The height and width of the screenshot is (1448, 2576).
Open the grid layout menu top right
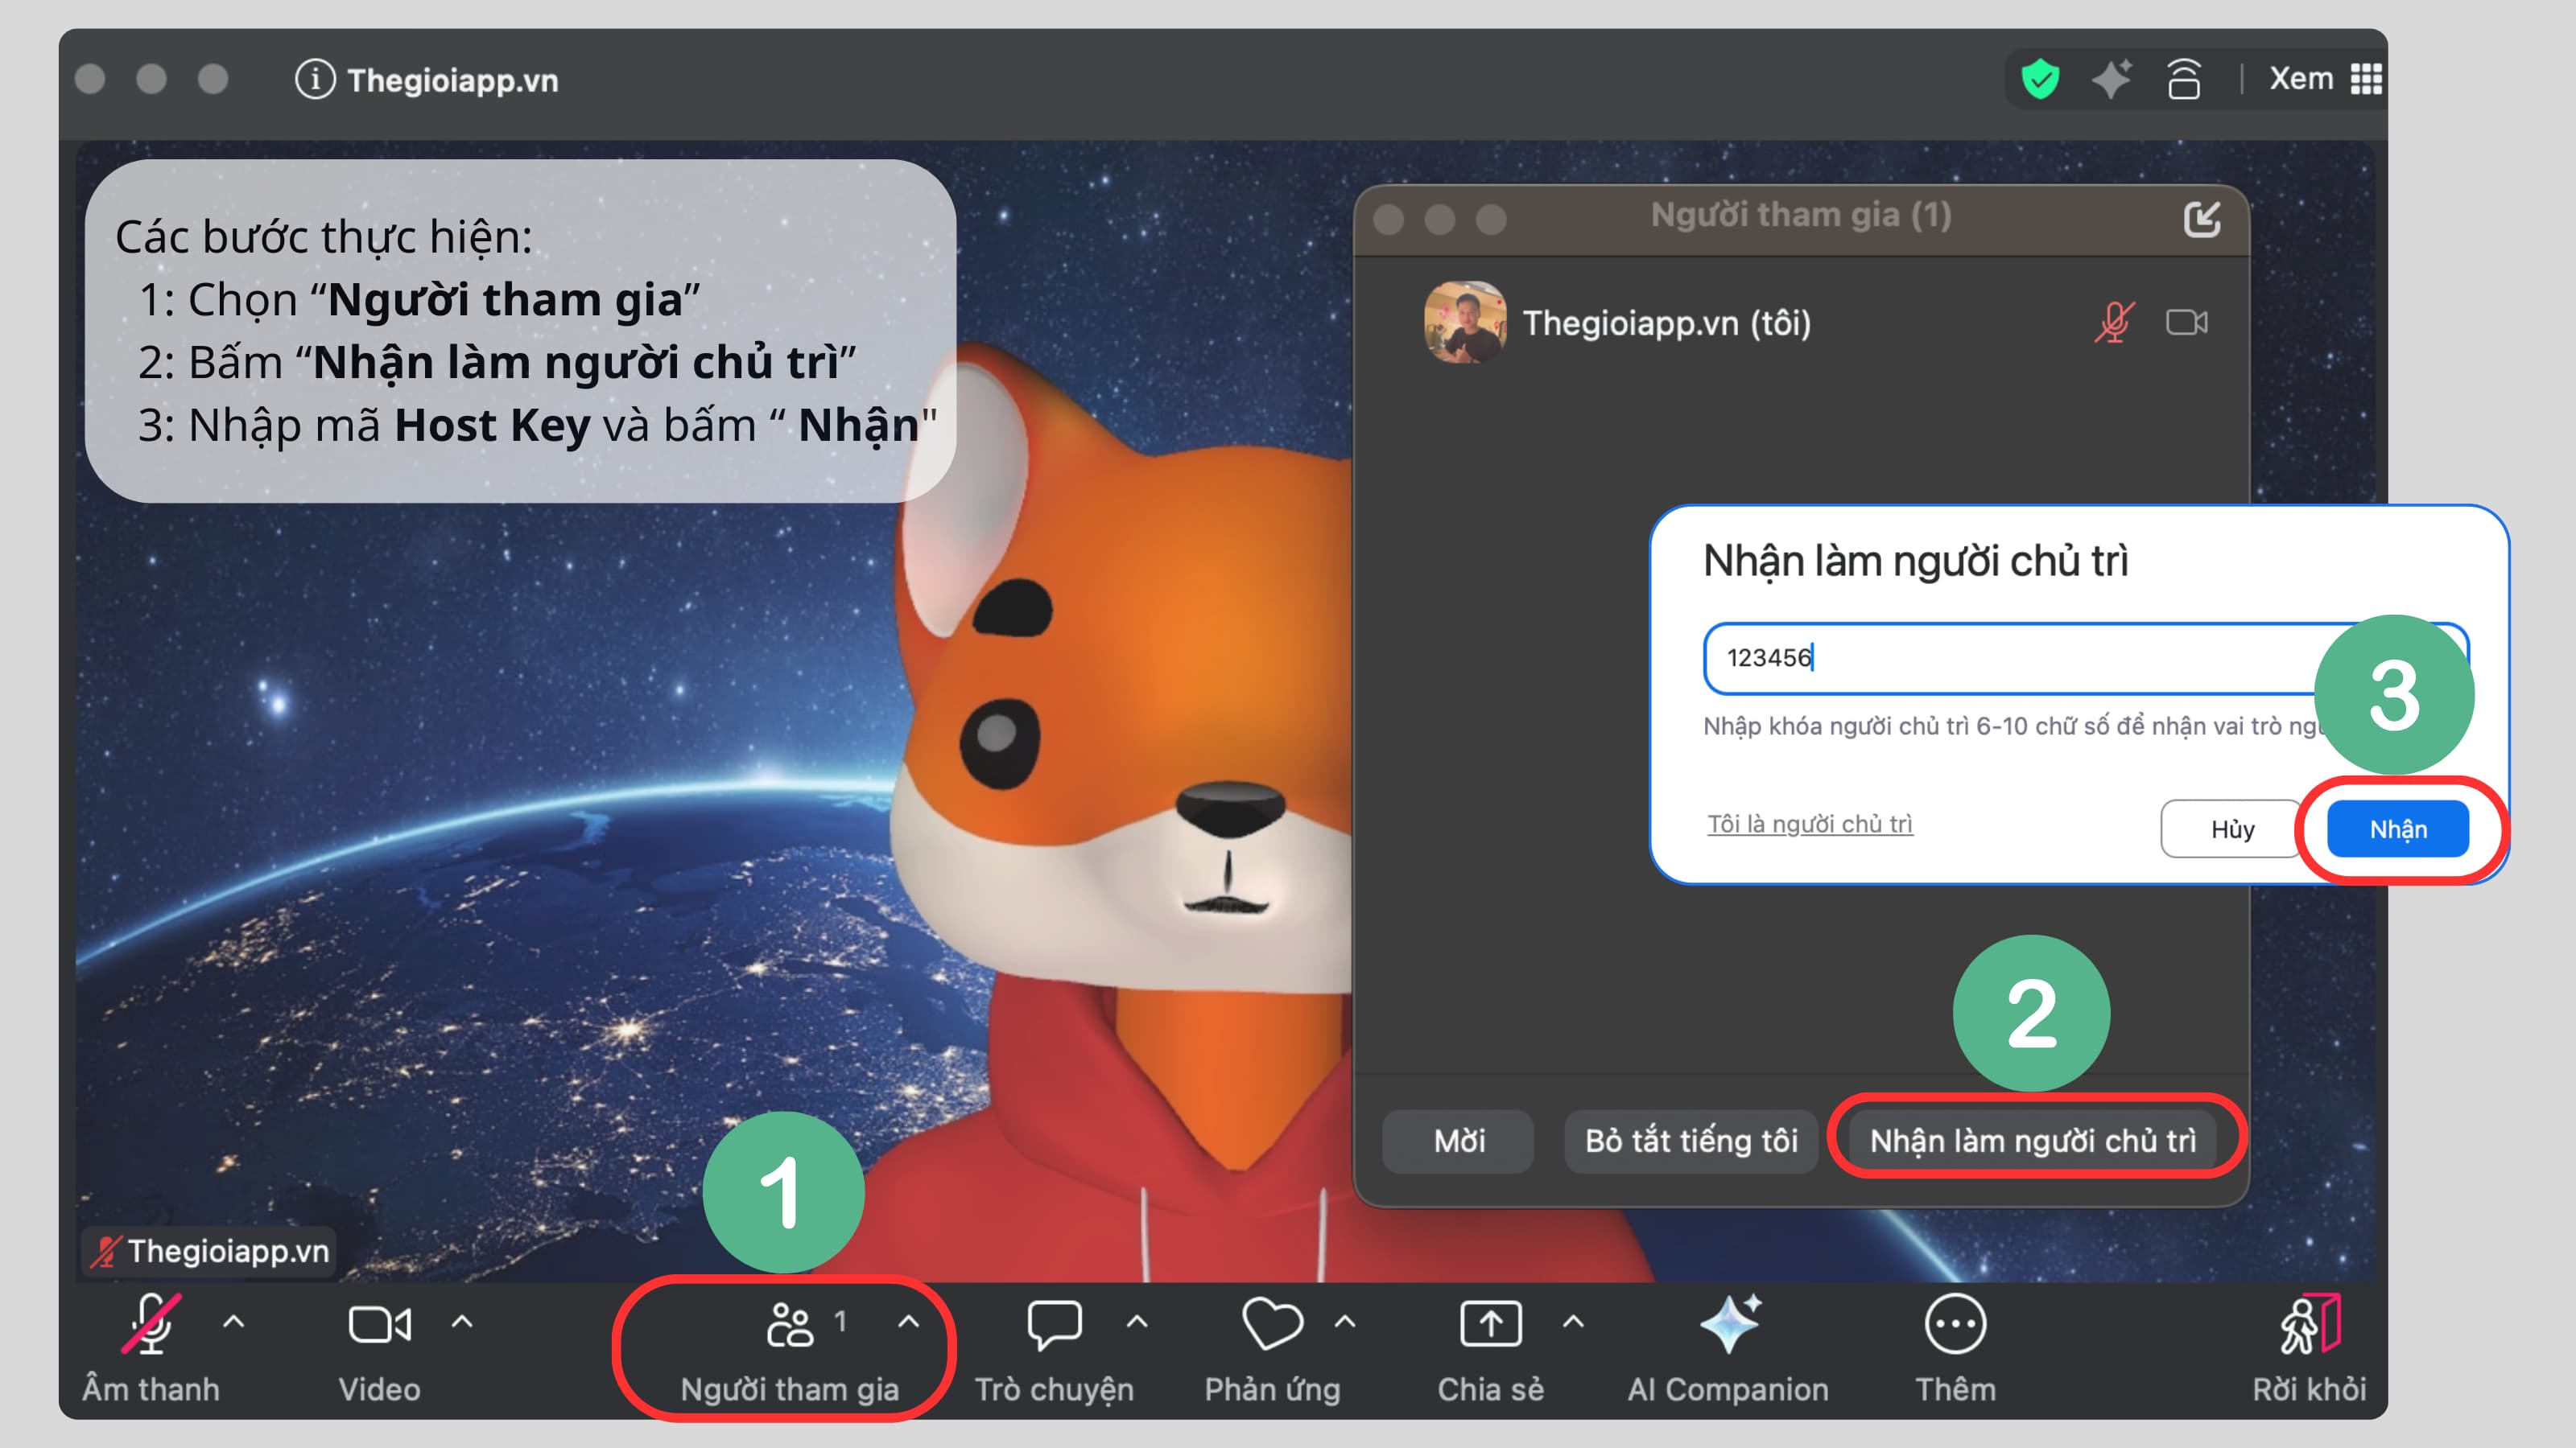(2367, 79)
